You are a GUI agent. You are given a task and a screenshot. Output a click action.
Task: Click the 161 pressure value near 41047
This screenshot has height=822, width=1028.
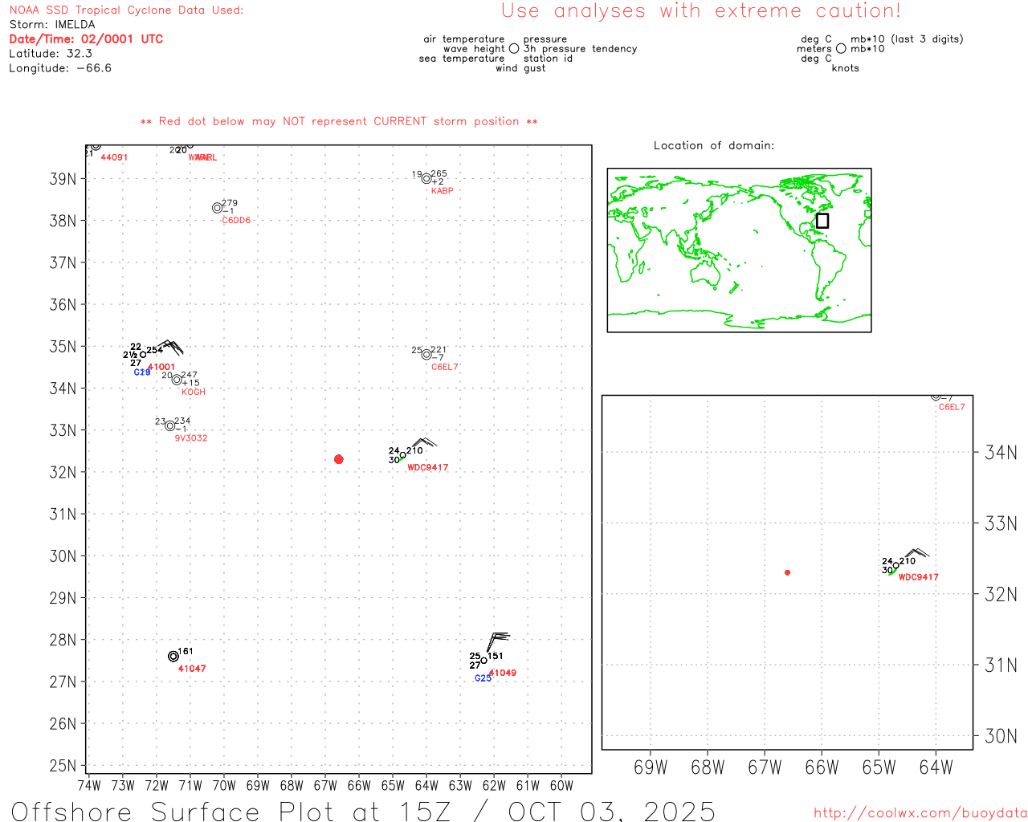pos(186,652)
